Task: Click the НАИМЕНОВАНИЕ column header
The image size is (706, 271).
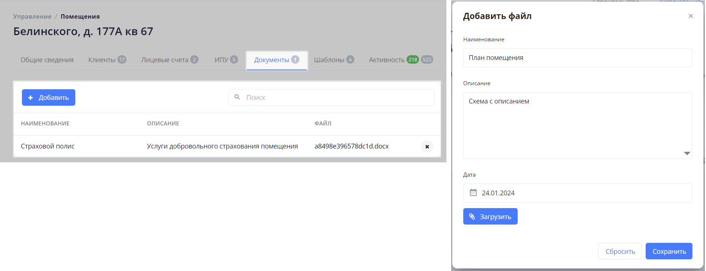Action: tap(45, 124)
